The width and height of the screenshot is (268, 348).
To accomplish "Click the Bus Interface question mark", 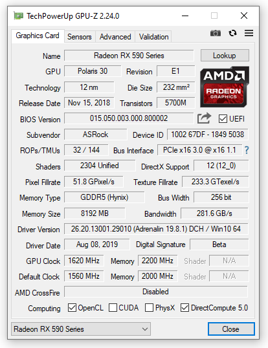I will (x=247, y=150).
